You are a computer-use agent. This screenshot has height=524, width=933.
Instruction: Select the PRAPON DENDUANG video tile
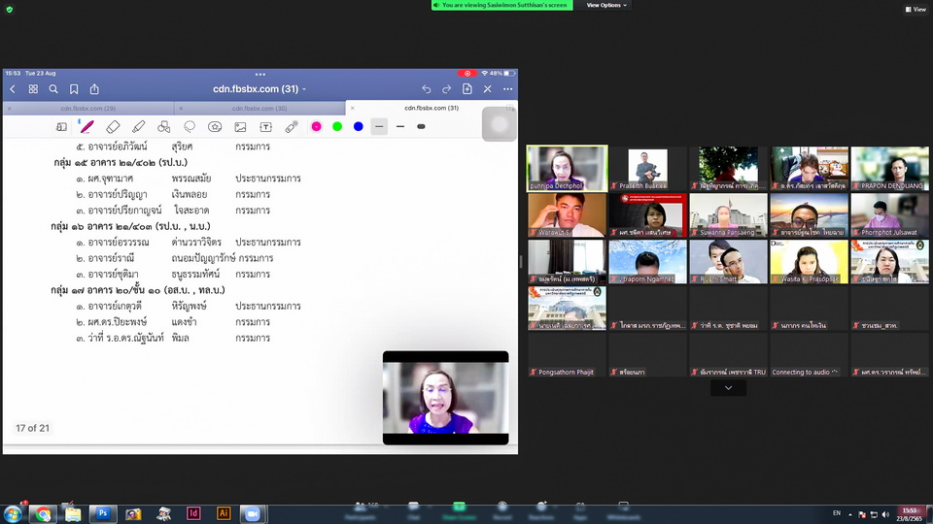889,169
